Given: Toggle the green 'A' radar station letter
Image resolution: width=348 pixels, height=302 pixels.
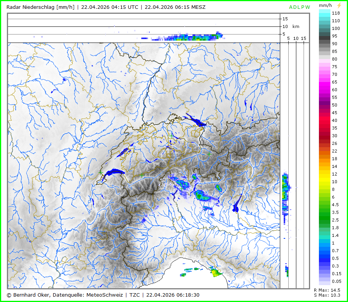Looking at the screenshot, I should pyautogui.click(x=291, y=7).
